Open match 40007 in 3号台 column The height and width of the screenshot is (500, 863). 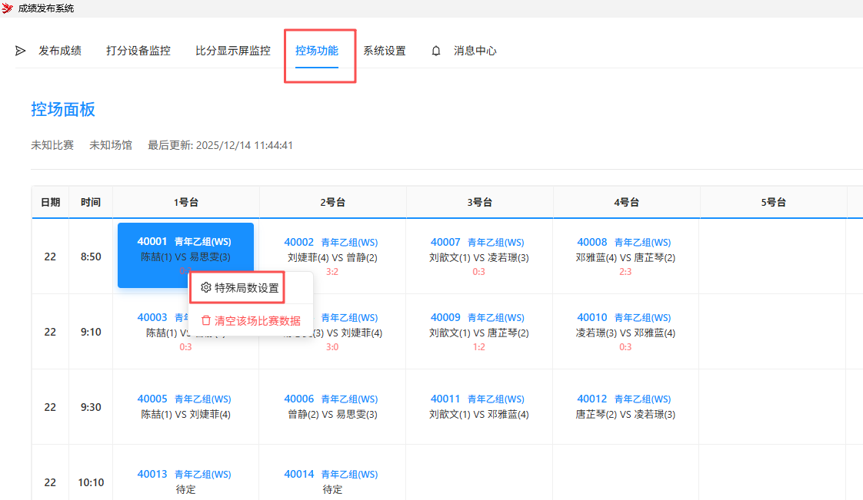pos(478,249)
